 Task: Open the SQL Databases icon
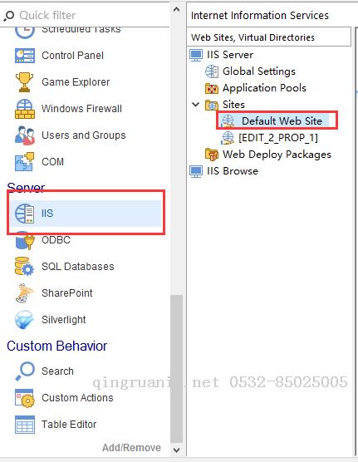coord(24,267)
